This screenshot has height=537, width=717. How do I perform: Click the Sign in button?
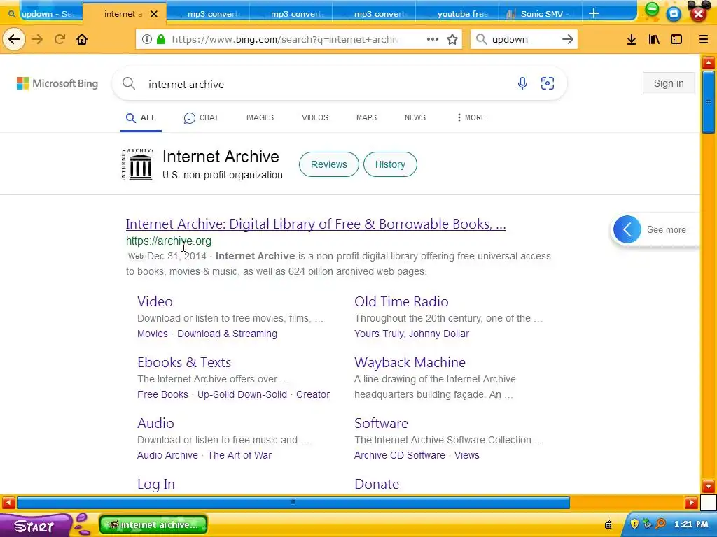pos(669,83)
